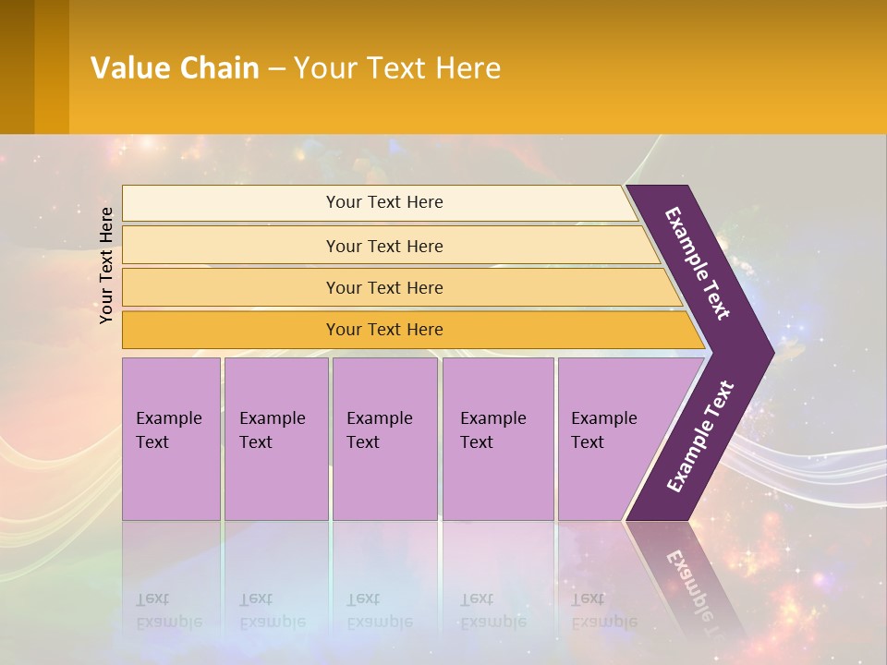Pick the darkest orange "Your Text Here" bar
Image resolution: width=887 pixels, height=665 pixels.
tap(383, 330)
